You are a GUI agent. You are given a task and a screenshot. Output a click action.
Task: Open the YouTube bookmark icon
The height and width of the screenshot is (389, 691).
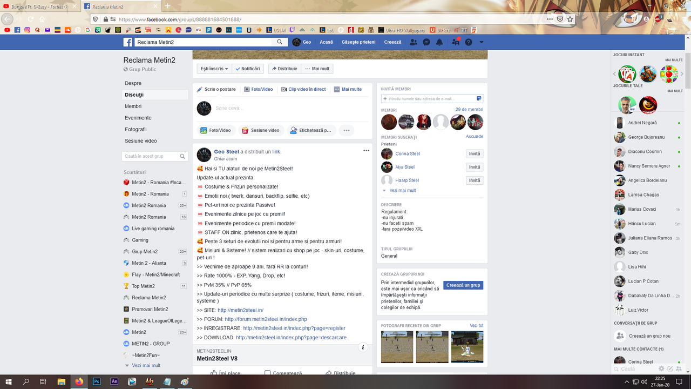pos(7,30)
